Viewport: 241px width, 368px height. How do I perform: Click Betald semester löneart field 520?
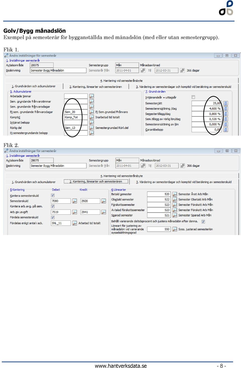click(x=159, y=194)
